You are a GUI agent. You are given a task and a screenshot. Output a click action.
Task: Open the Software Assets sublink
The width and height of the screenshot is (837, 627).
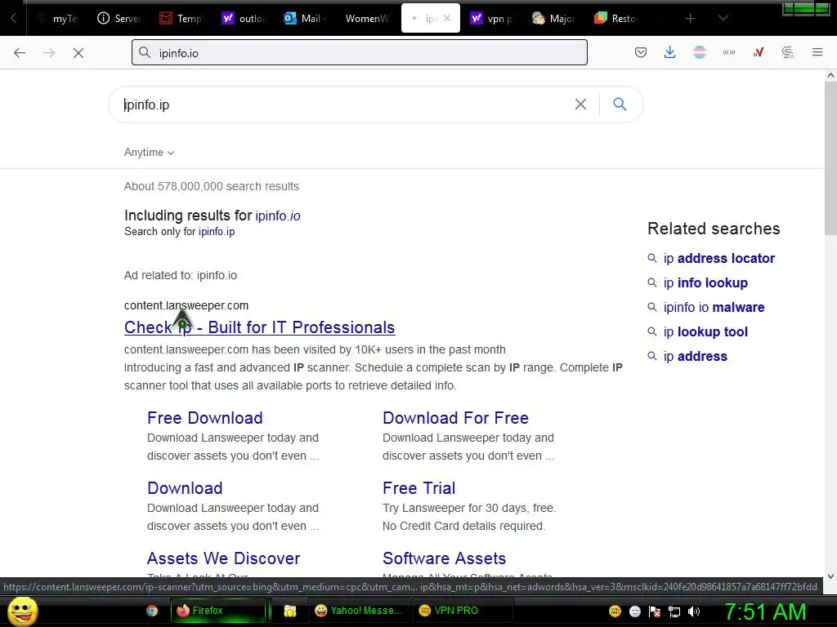point(444,558)
